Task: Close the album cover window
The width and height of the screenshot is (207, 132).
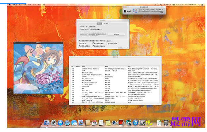Action: pos(15,43)
